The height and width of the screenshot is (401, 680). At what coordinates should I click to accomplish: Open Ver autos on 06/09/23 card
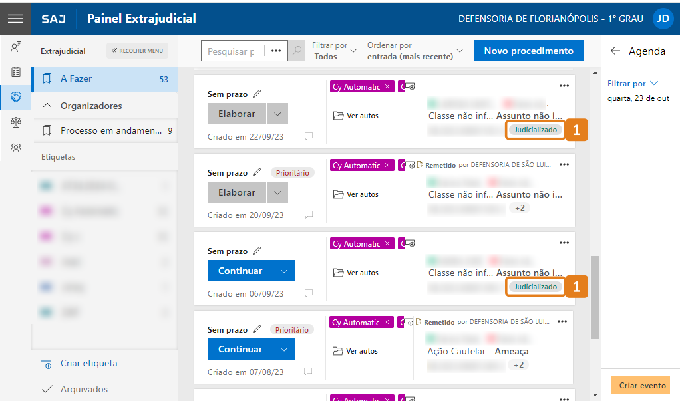tap(356, 273)
